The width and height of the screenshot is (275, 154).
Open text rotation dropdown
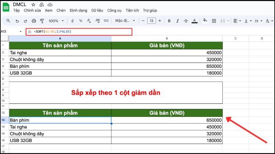click(x=269, y=21)
